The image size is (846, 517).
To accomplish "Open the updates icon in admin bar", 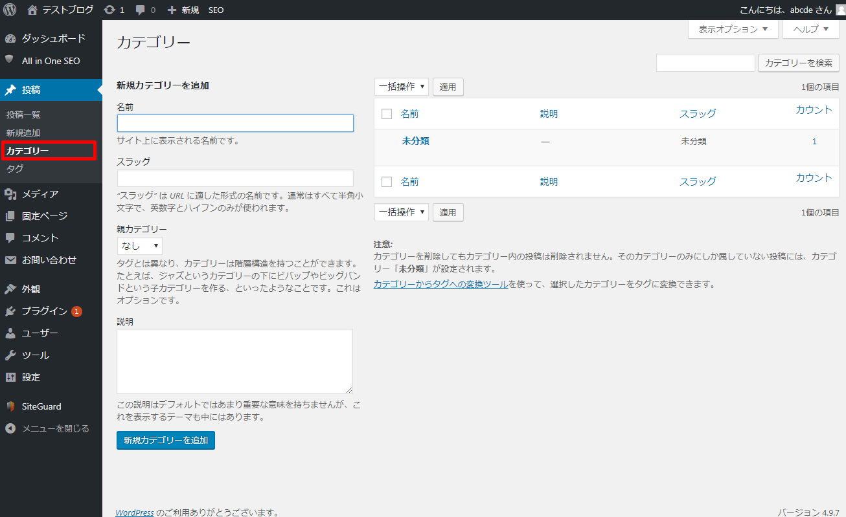I will click(x=109, y=10).
